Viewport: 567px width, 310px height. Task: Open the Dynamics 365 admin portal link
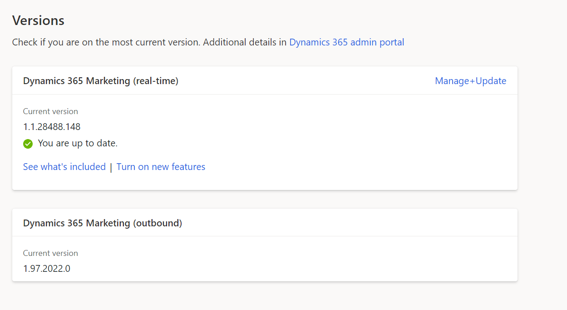[346, 42]
